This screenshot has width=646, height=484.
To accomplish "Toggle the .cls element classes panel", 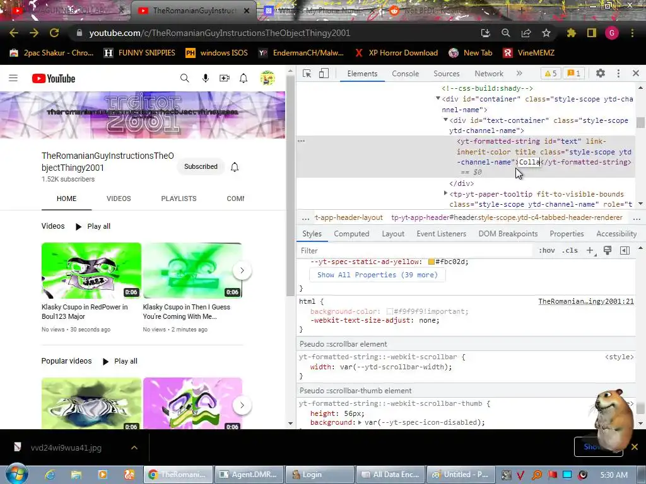I will 570,251.
